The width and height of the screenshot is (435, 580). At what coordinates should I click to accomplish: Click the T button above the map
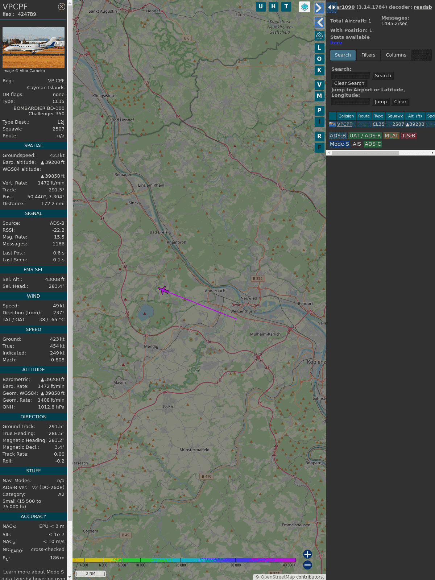pos(286,7)
